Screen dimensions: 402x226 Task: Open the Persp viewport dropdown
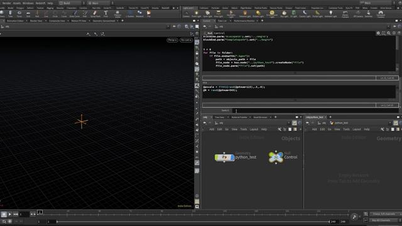pos(172,40)
